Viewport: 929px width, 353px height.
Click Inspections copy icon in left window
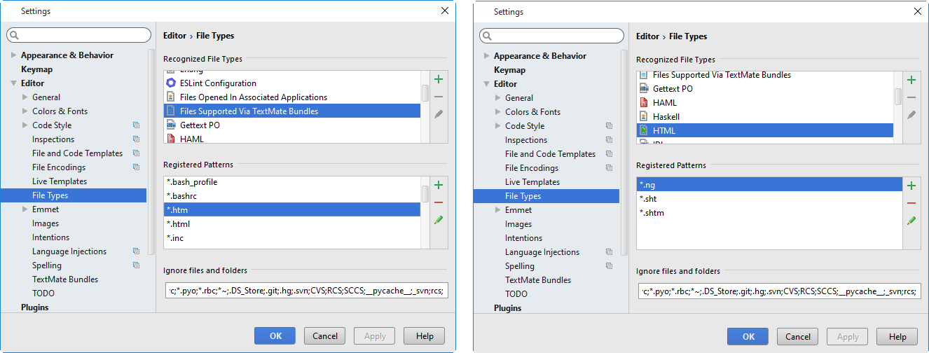pos(136,139)
